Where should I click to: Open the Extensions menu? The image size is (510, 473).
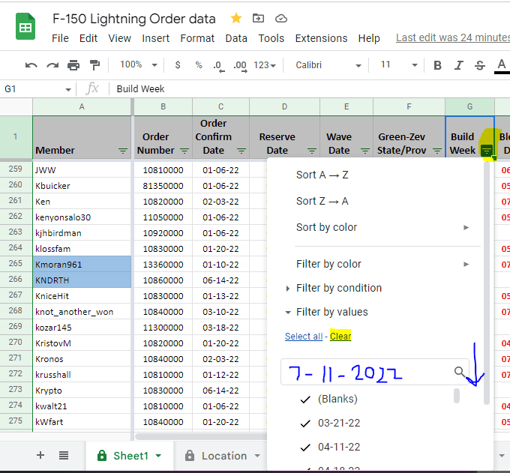coord(321,38)
